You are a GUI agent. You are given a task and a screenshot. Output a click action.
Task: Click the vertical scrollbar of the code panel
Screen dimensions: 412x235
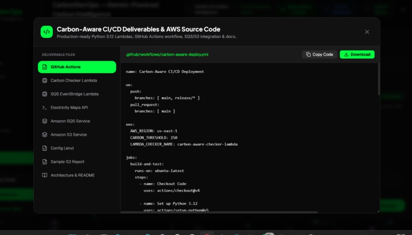click(x=379, y=79)
